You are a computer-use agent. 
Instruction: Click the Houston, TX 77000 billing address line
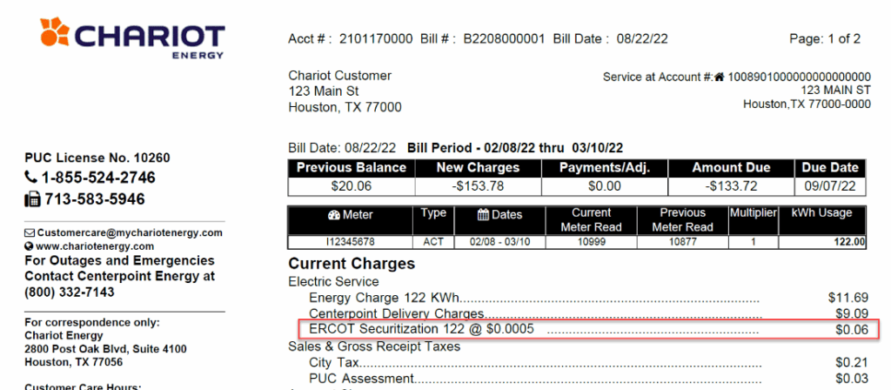tap(345, 107)
